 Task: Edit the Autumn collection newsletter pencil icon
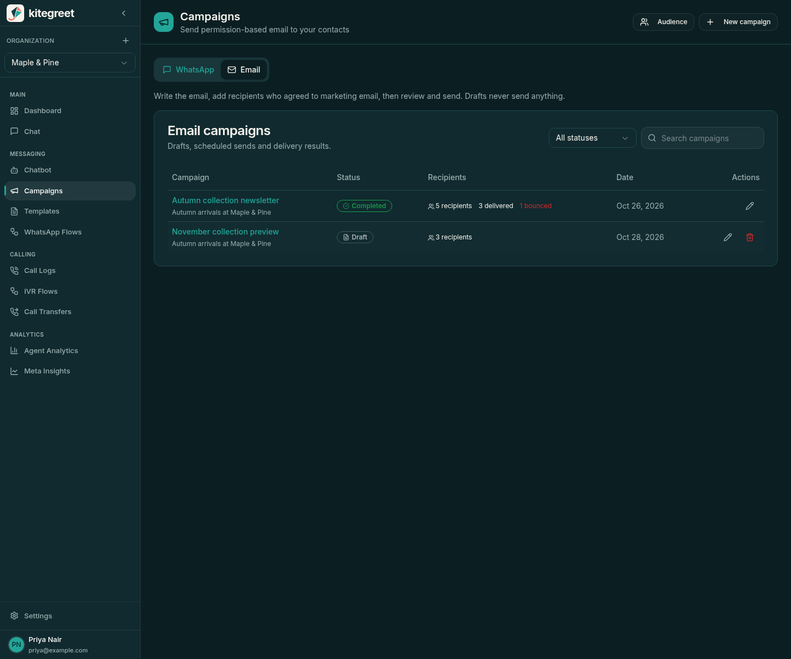(x=750, y=206)
